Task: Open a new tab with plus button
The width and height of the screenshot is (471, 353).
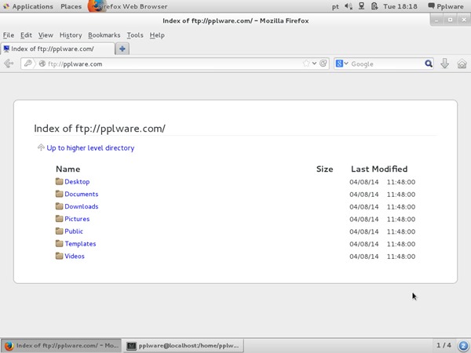Action: [122, 49]
